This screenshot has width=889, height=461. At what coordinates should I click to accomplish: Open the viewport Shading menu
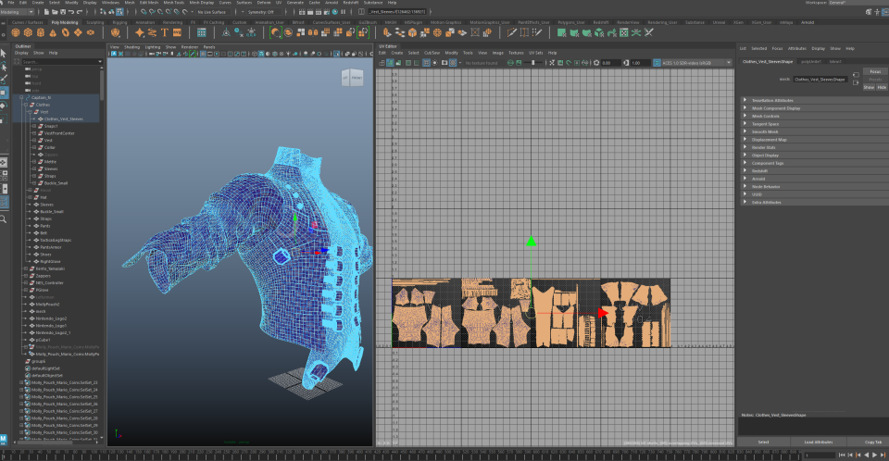point(131,47)
